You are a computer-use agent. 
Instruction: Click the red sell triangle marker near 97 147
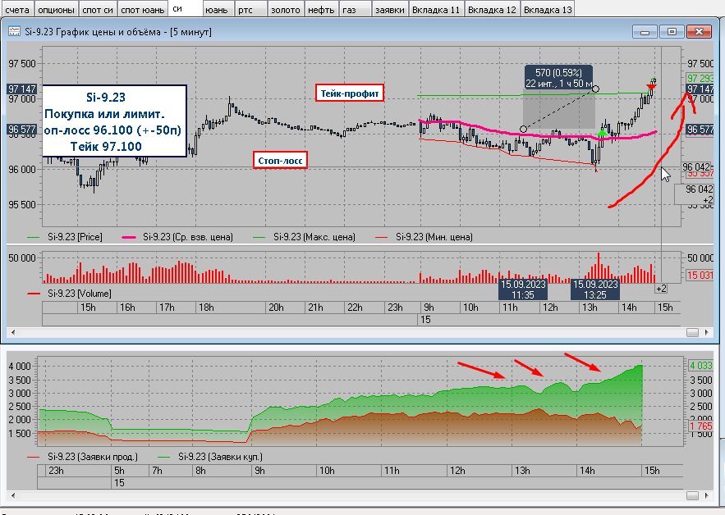click(651, 86)
